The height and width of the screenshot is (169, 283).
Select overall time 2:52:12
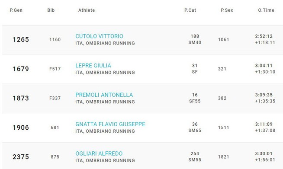tap(264, 36)
